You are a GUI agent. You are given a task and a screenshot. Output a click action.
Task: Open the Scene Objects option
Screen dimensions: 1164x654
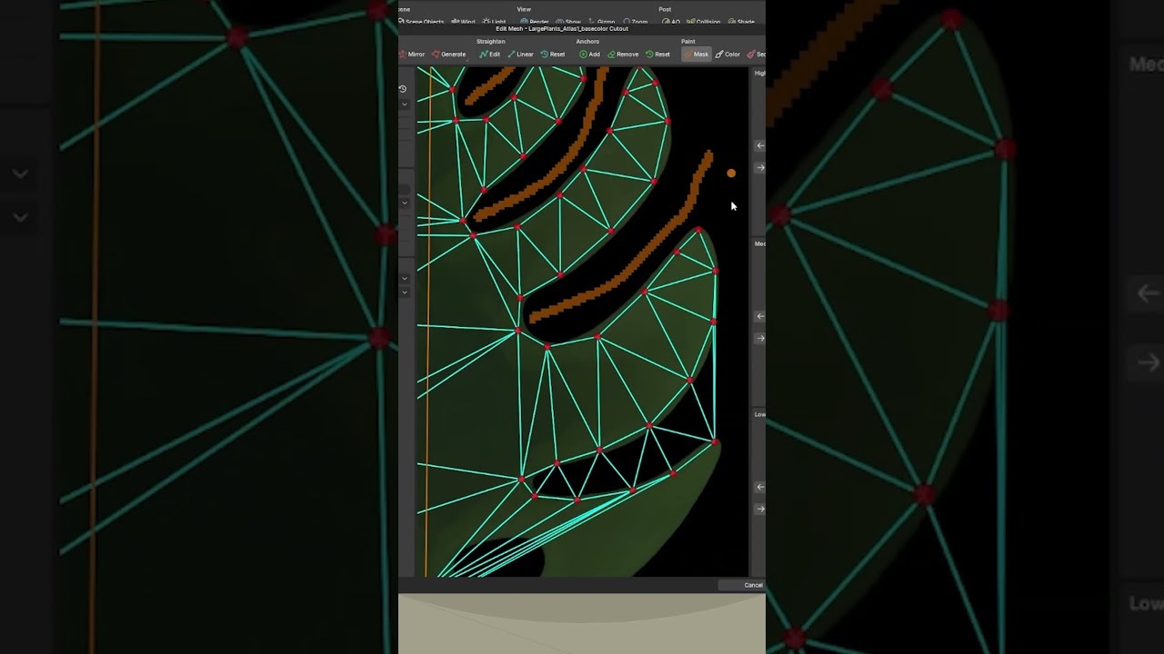point(421,22)
